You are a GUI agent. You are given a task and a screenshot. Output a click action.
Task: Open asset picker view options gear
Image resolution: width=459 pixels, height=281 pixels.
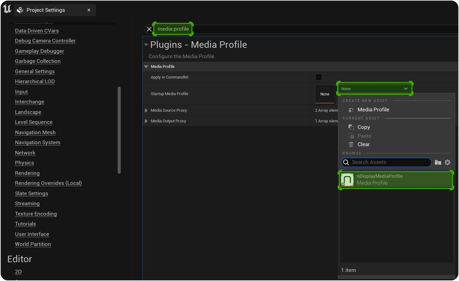pos(448,162)
